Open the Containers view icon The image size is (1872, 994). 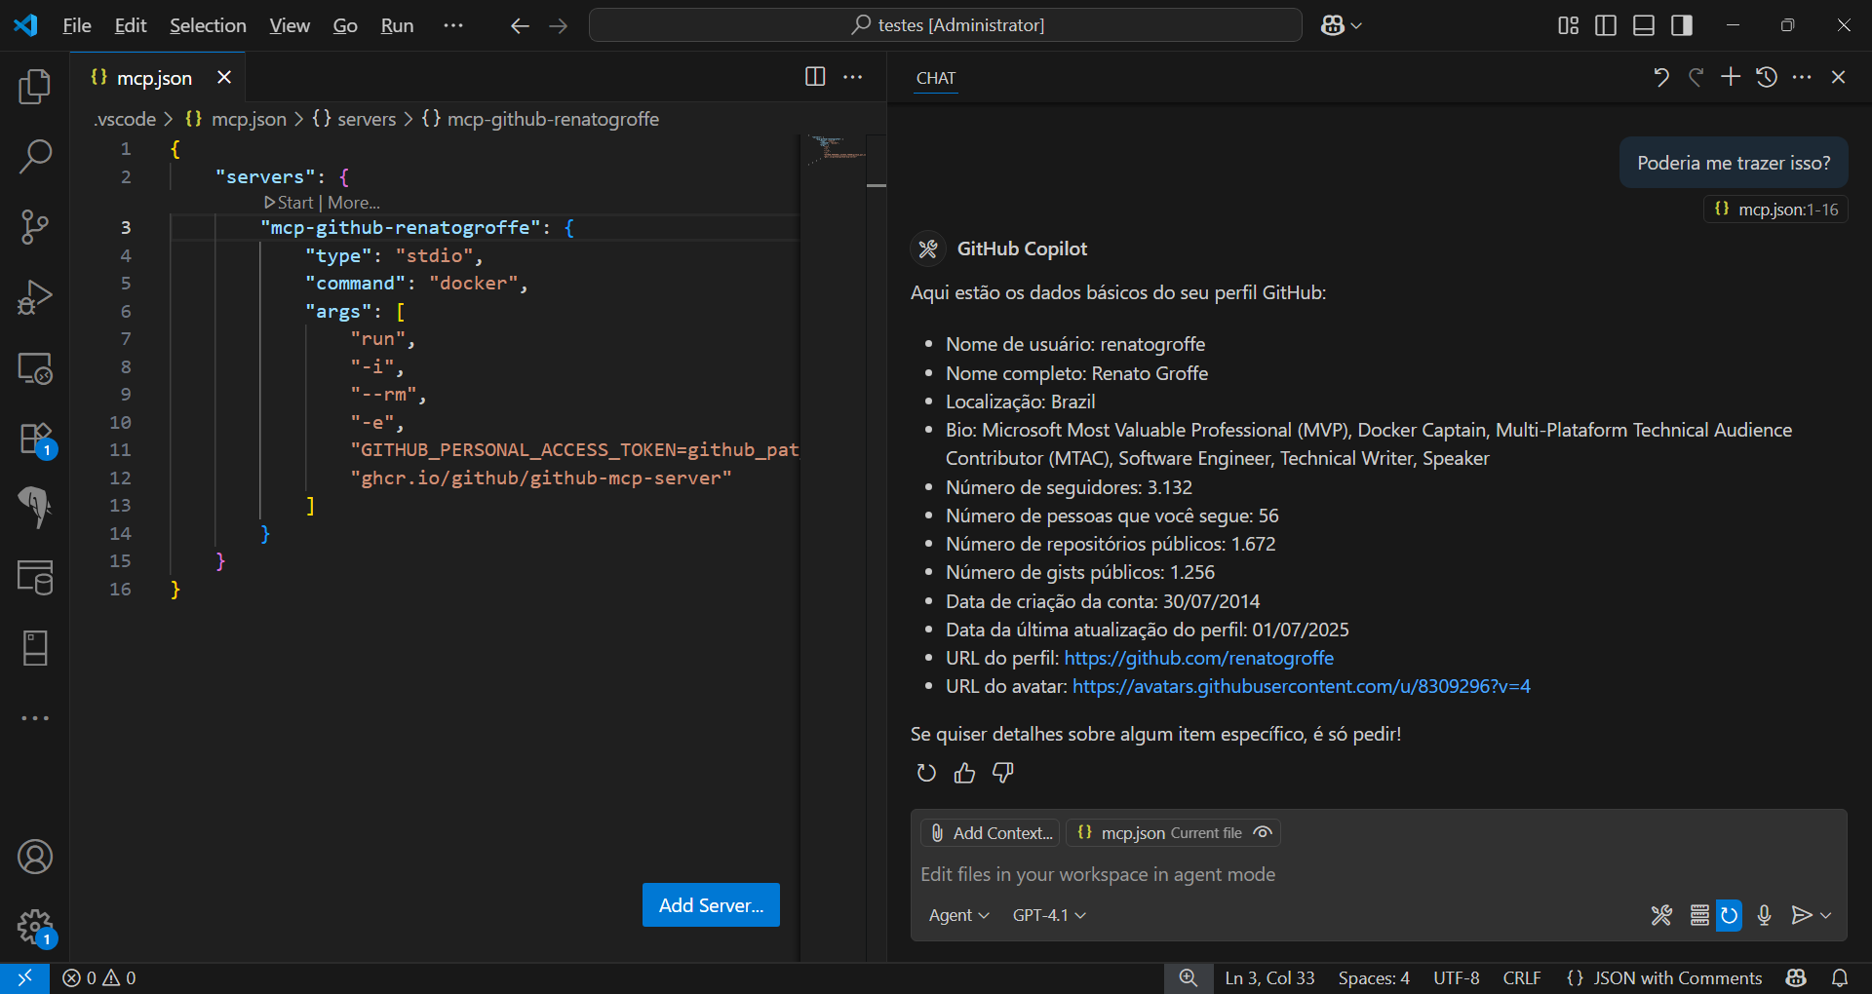[x=35, y=578]
